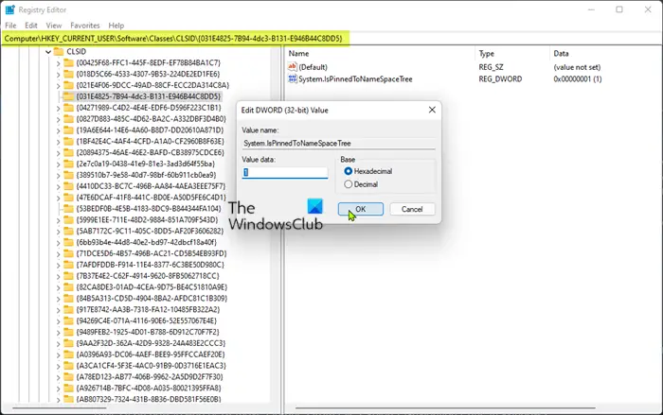Screen dimensions: 663x415
Task: Click folder icon of {0827D883-485C-4D62-BA2C-A332DBF3D4B0}
Action: 68,118
